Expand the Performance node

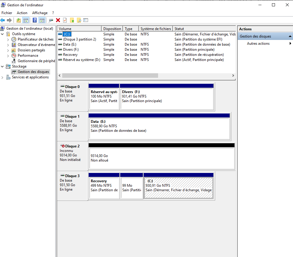pos(8,56)
